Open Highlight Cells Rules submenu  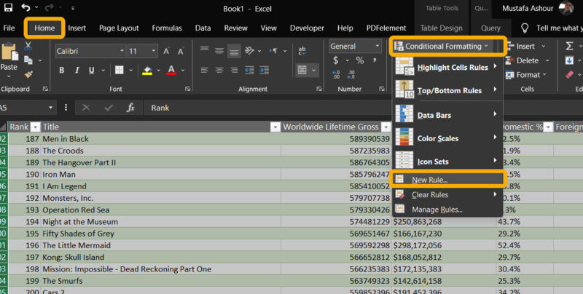click(x=447, y=67)
